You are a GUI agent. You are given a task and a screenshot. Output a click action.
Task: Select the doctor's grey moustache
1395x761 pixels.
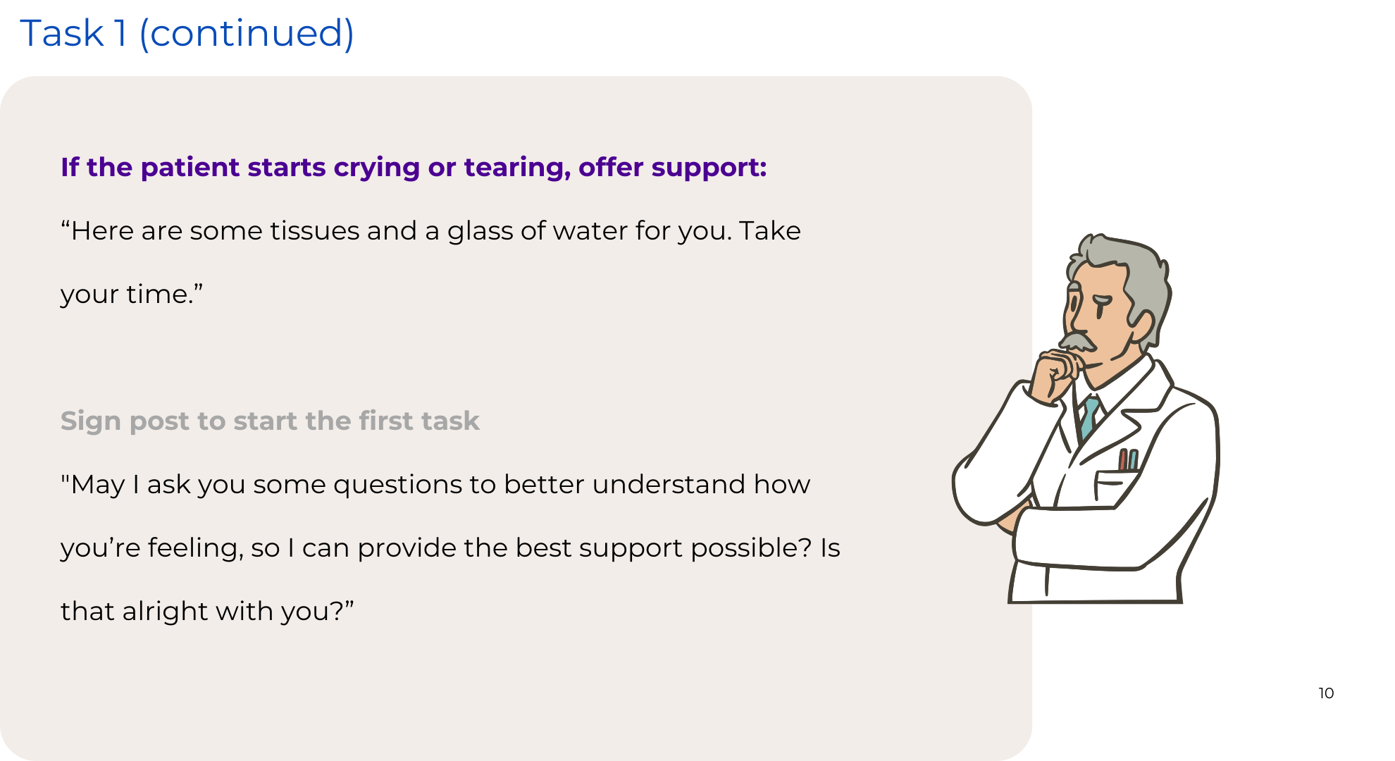[x=1078, y=342]
